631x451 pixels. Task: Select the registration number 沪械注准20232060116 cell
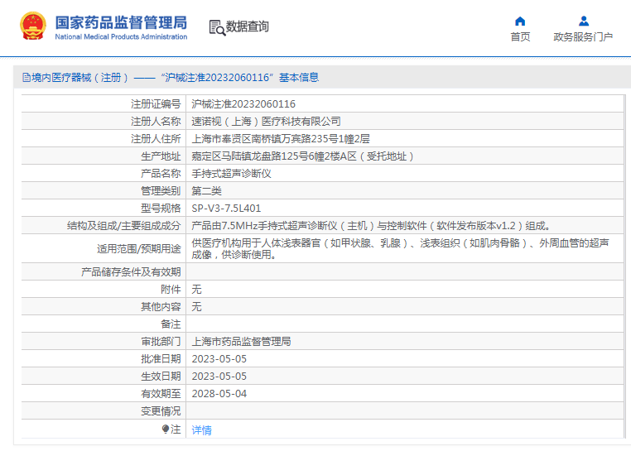243,104
